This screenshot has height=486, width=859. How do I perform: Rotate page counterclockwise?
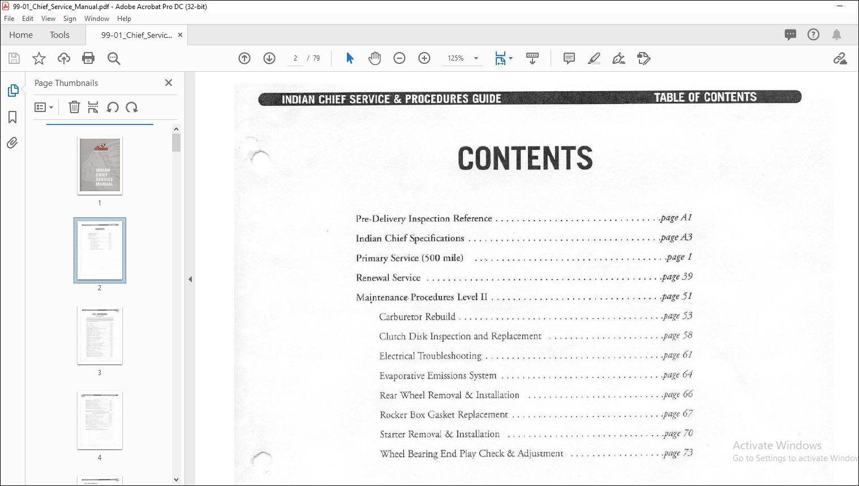tap(113, 107)
